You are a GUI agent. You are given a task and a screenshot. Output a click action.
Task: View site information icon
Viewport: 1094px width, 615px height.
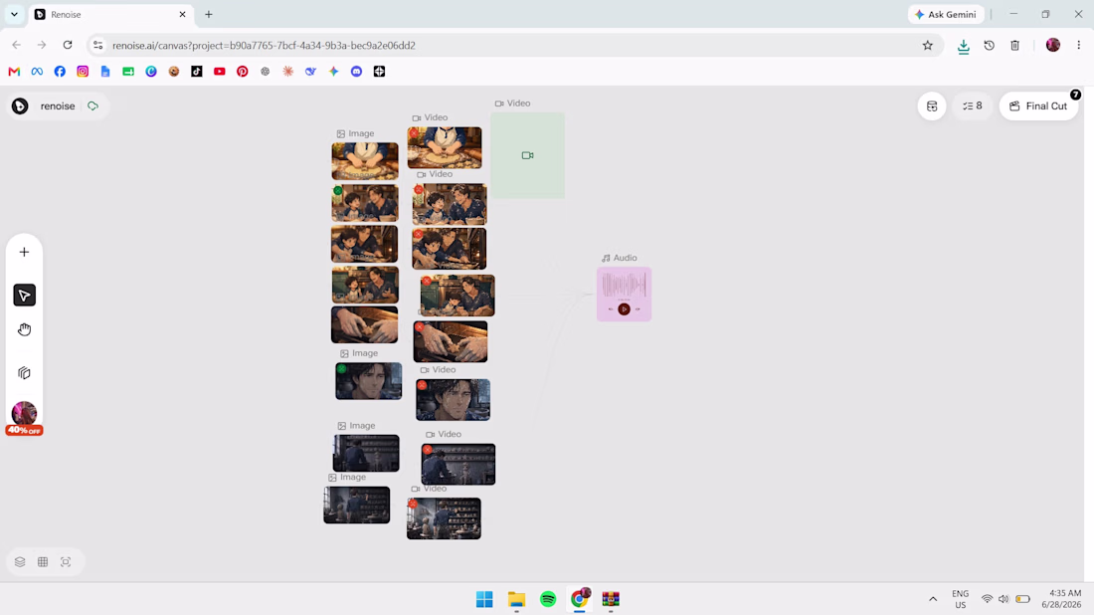point(97,45)
